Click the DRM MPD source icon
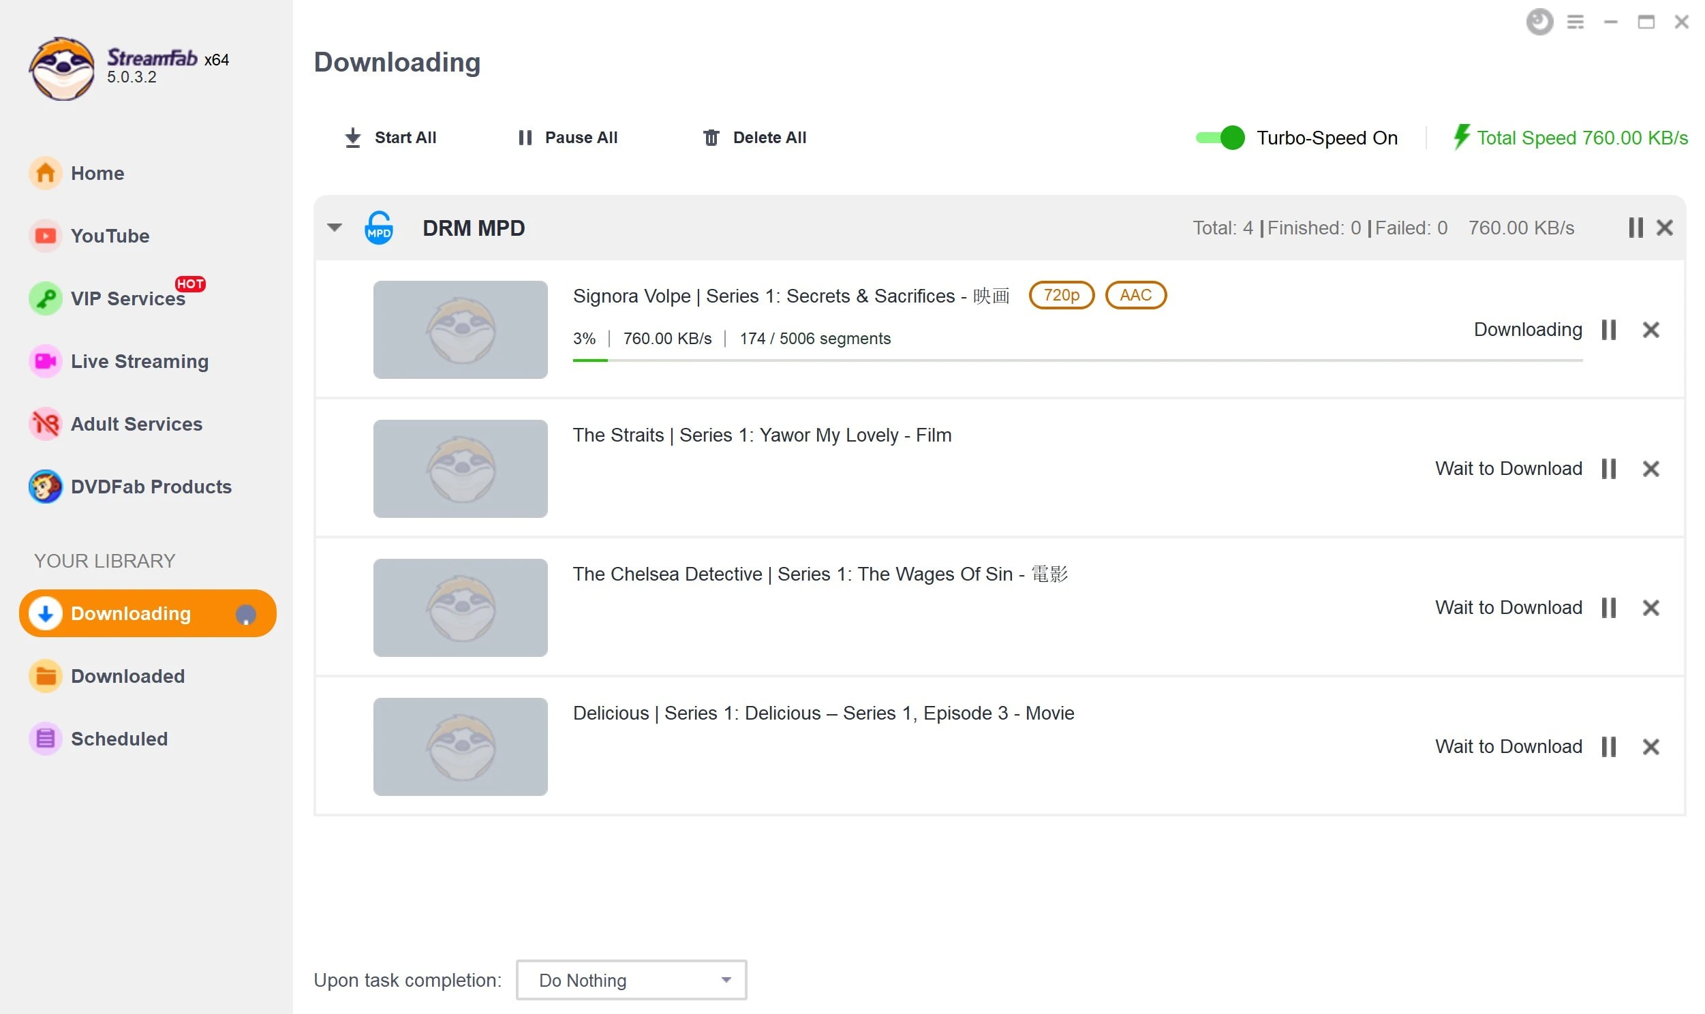Image resolution: width=1705 pixels, height=1014 pixels. (380, 227)
